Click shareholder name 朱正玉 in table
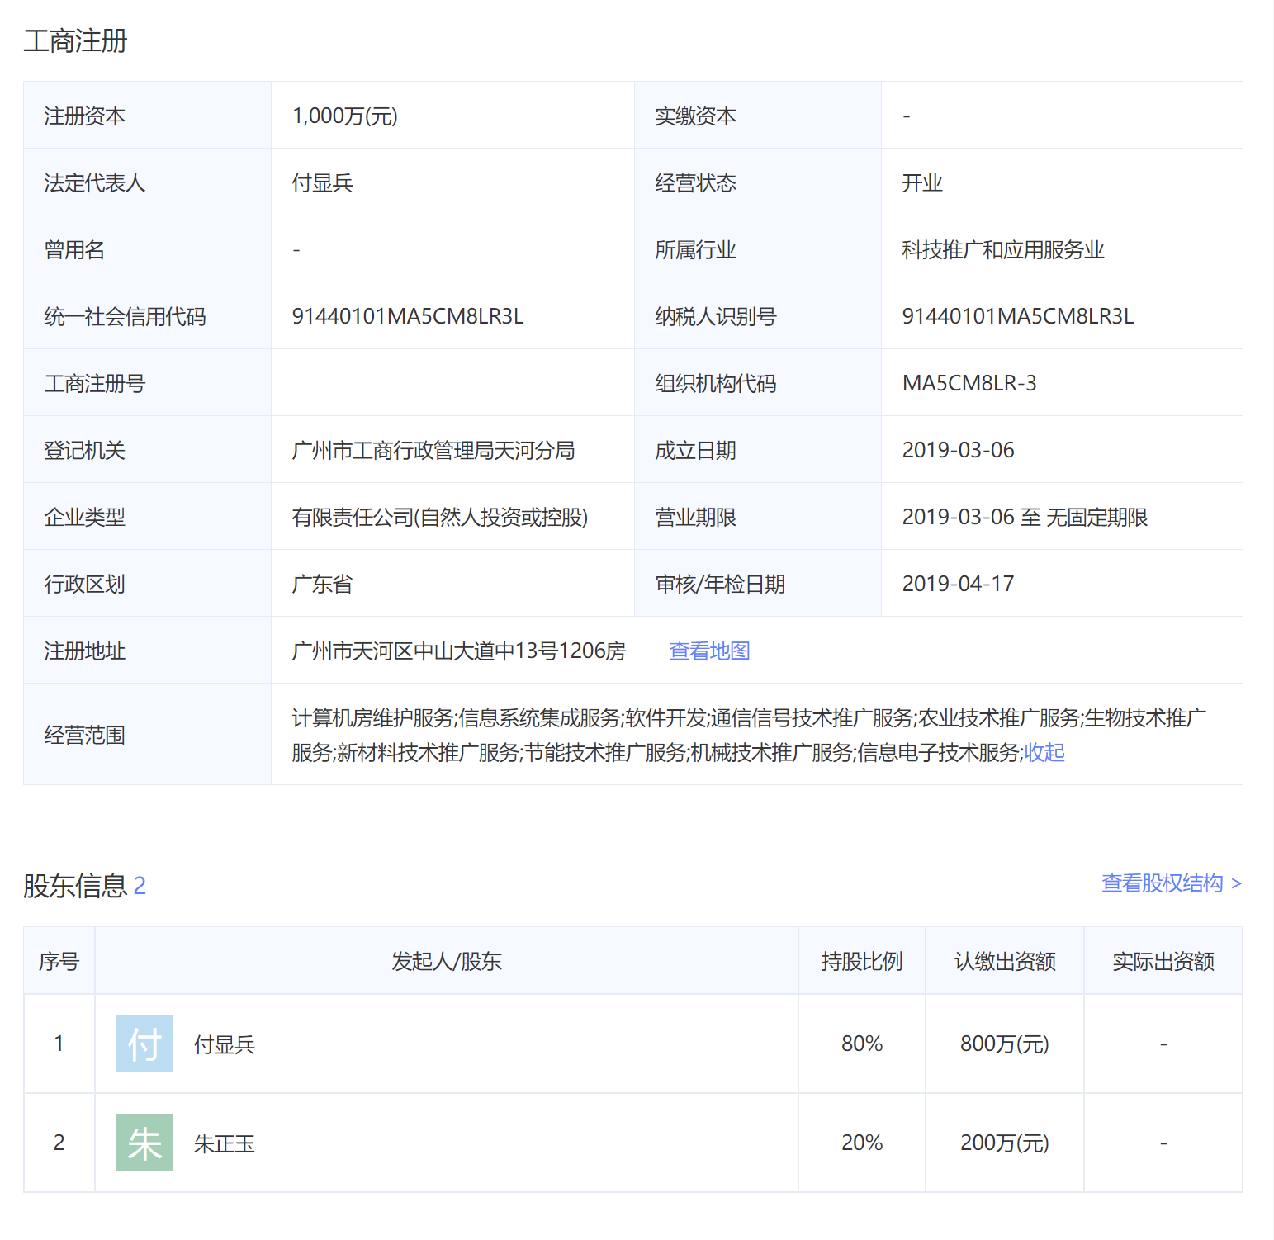 coord(223,1143)
